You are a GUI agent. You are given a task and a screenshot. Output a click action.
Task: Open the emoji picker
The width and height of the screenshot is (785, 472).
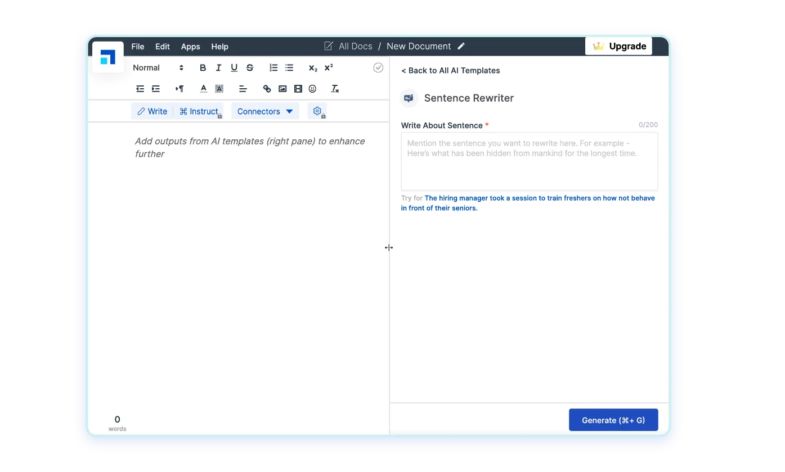coord(312,88)
